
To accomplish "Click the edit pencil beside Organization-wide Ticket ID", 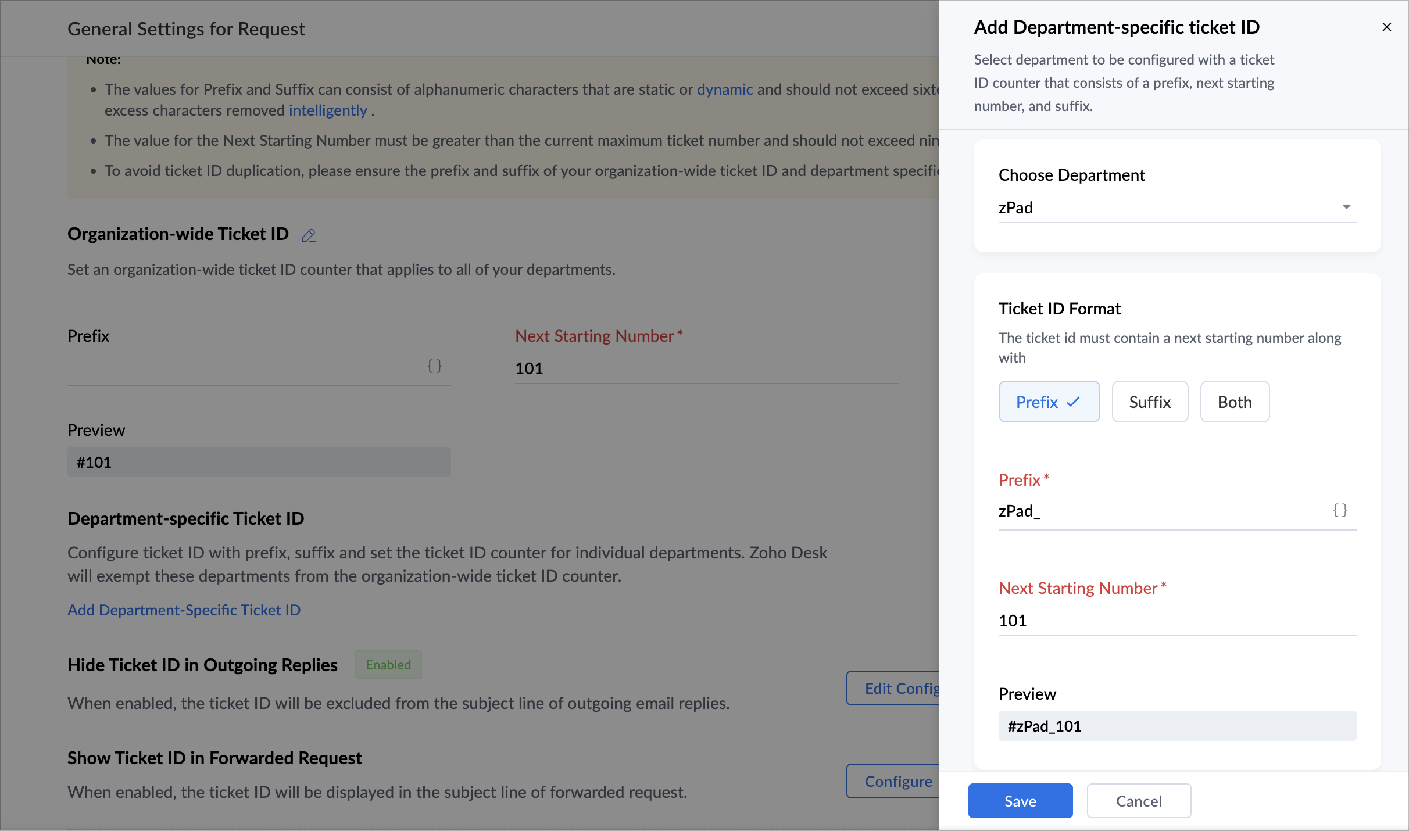I will [309, 235].
